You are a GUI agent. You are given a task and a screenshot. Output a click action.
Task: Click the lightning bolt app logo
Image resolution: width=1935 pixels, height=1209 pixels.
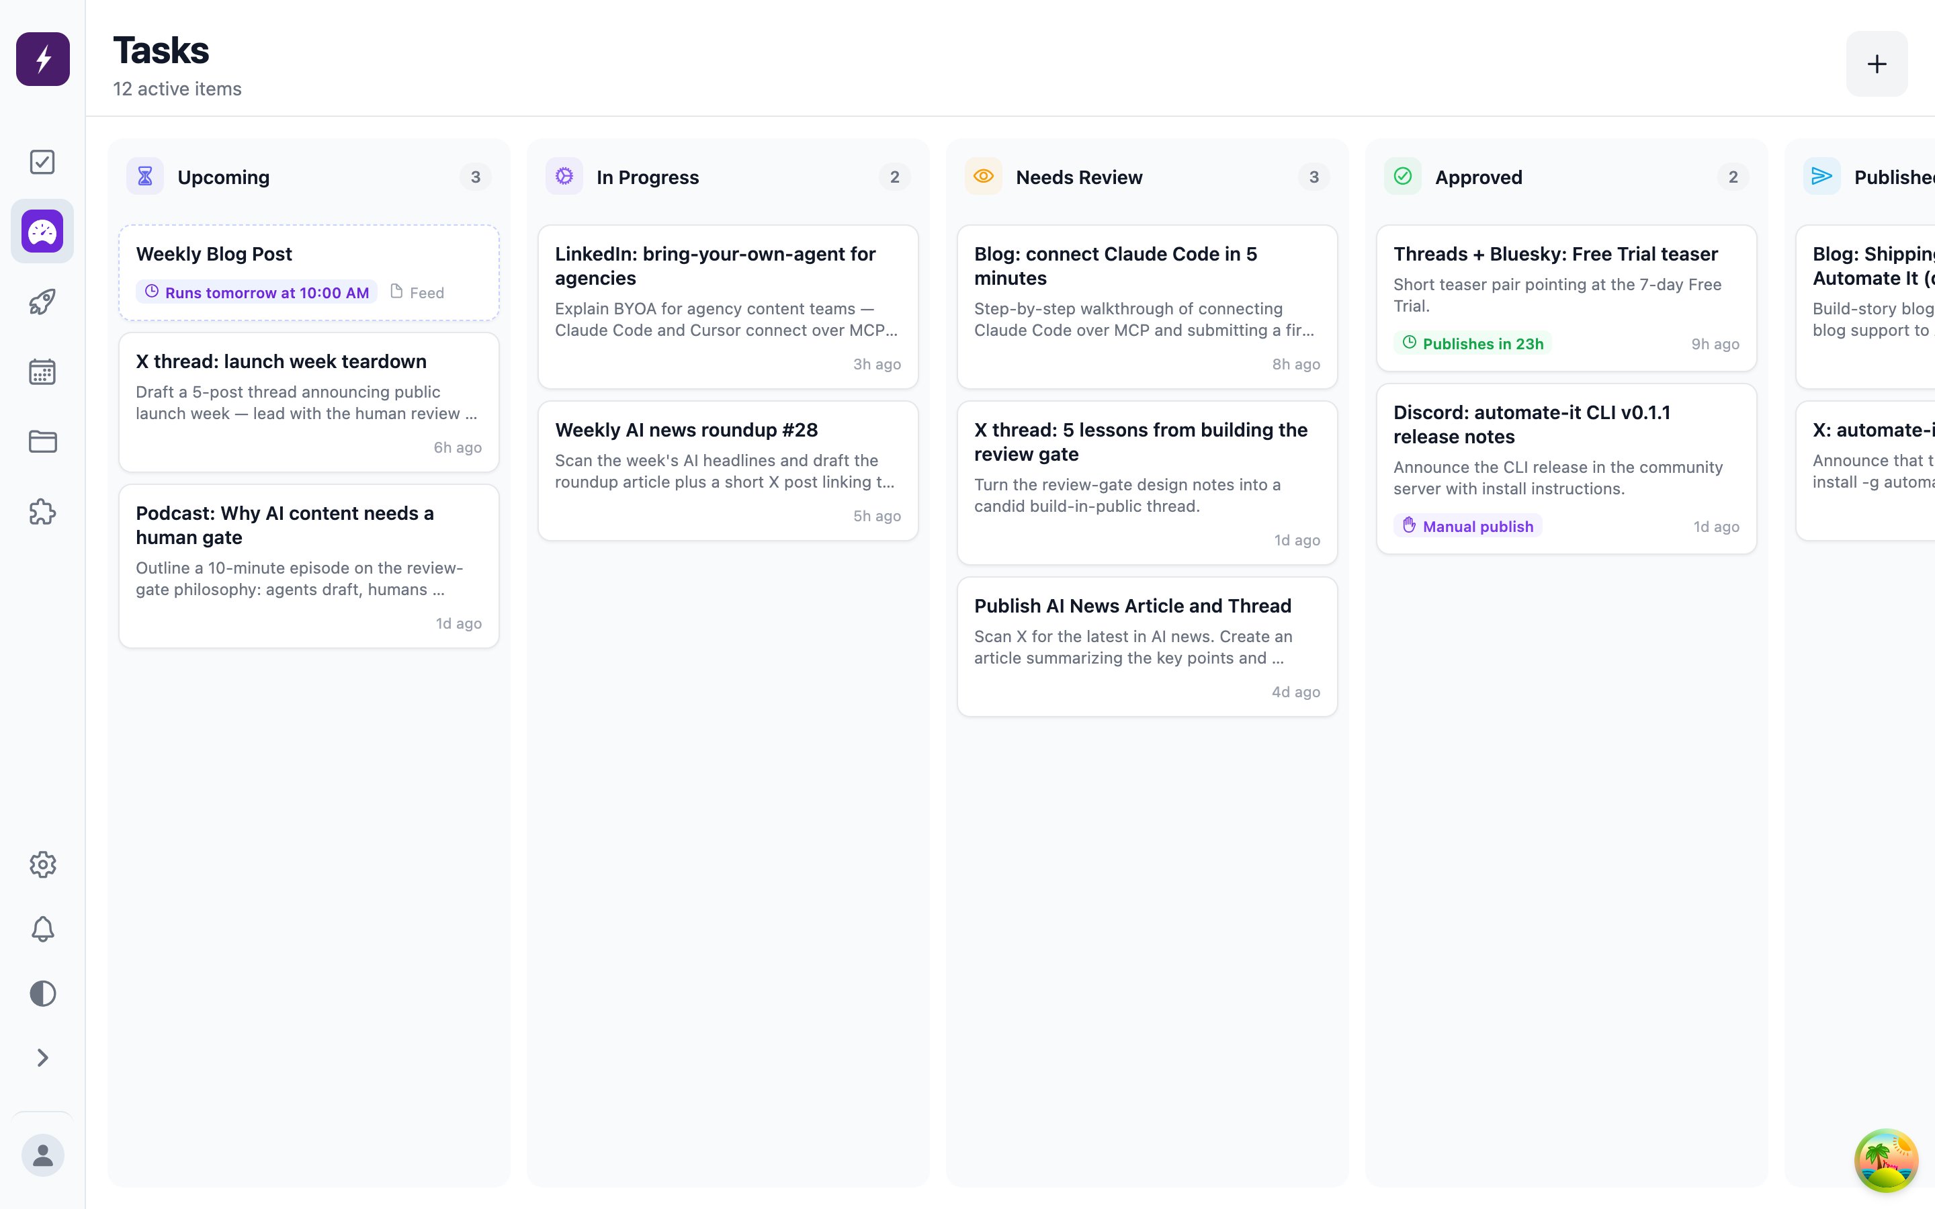pos(42,59)
